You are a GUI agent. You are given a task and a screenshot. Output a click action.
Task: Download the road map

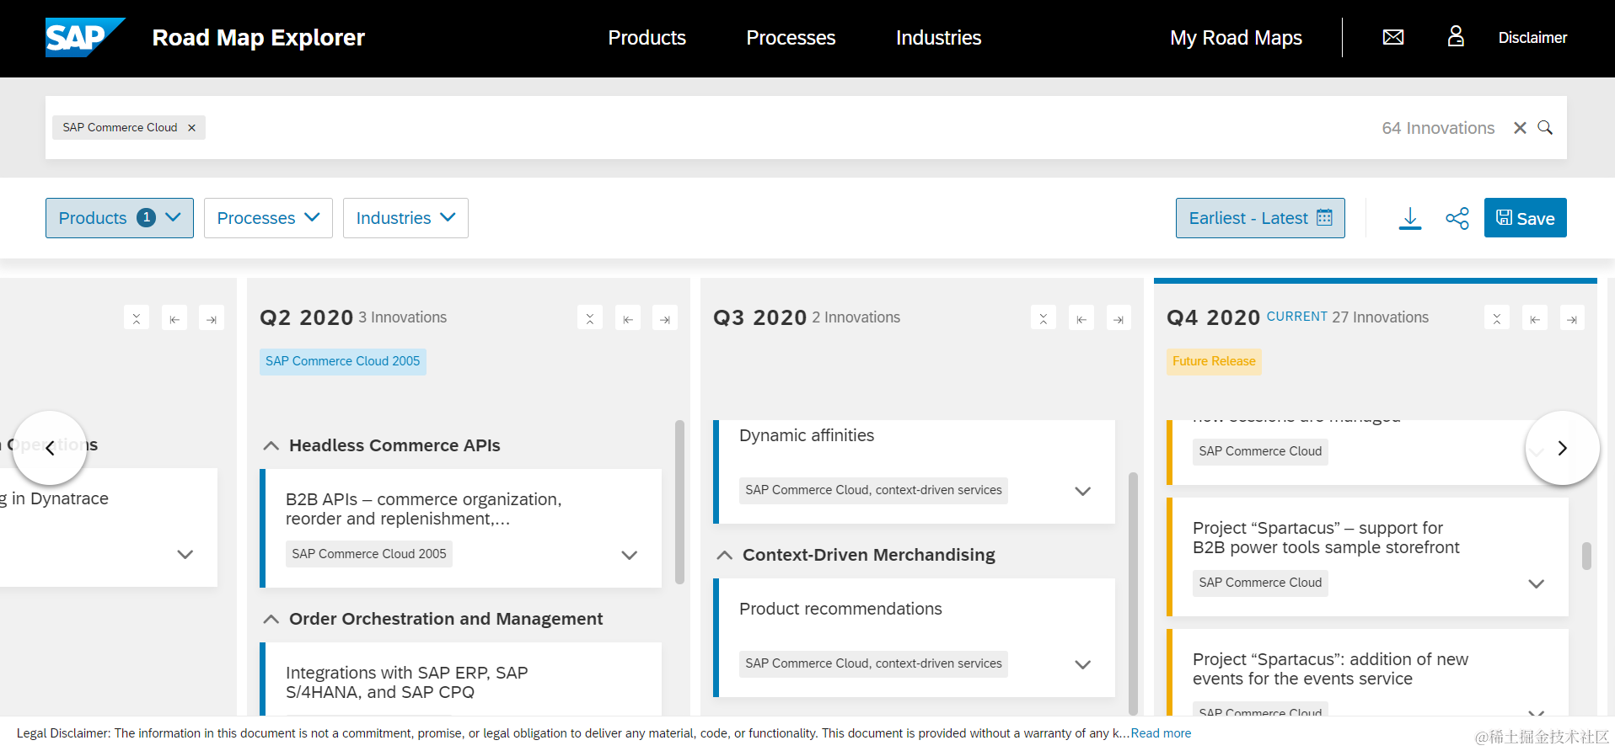tap(1410, 218)
